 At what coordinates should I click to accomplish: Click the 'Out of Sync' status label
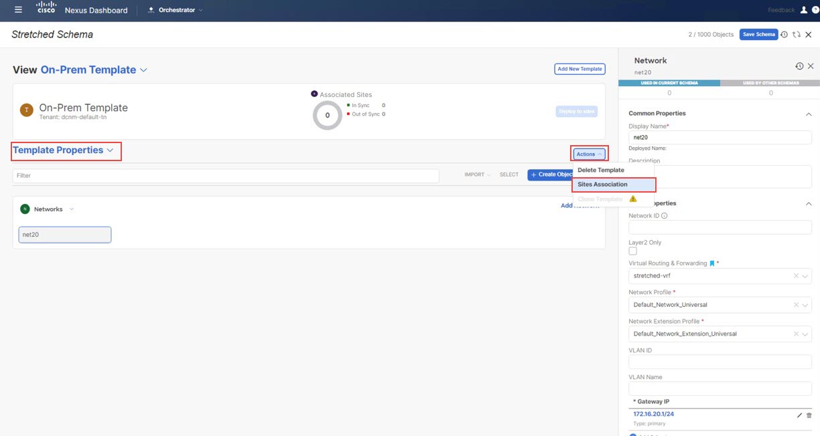pos(364,114)
